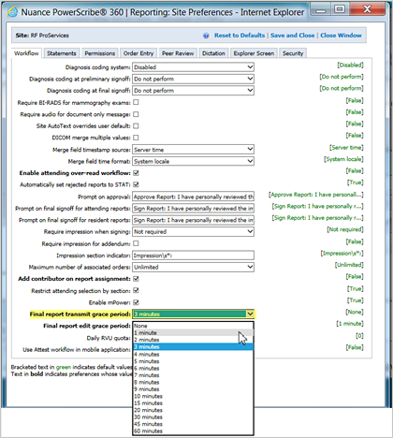Click Impression section indicator field
393x438 pixels.
tap(193, 255)
